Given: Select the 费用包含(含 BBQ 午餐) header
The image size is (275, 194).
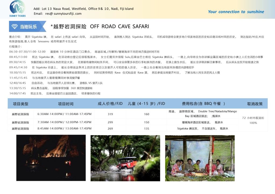Looking at the screenshot, I should point(203,103).
